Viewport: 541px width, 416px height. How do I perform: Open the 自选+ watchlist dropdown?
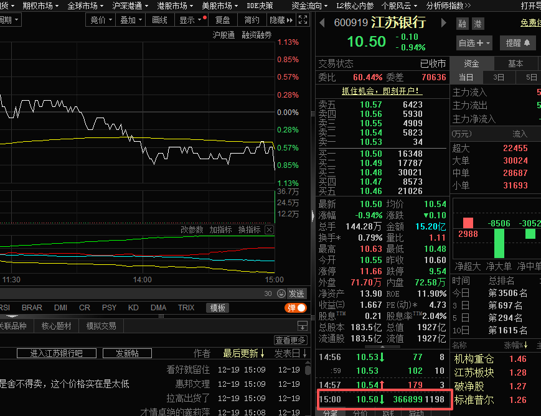(474, 43)
